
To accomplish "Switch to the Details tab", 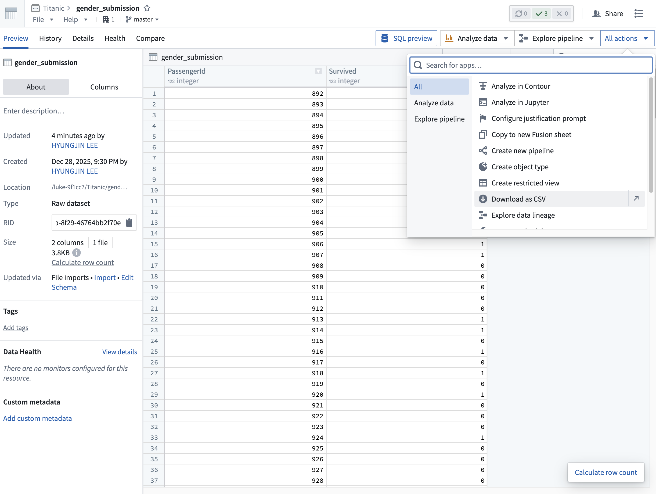I will pyautogui.click(x=83, y=38).
